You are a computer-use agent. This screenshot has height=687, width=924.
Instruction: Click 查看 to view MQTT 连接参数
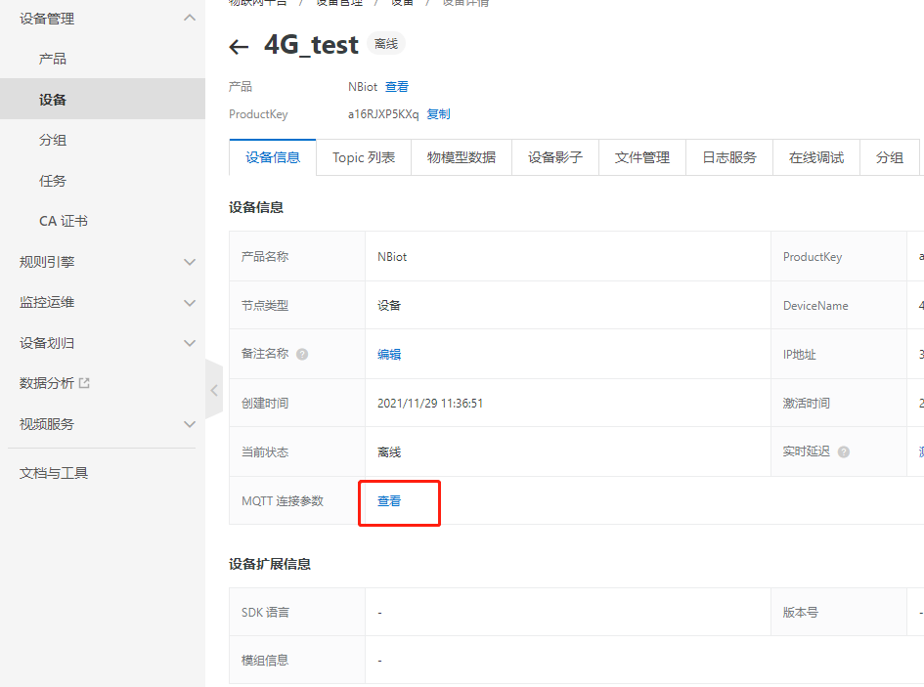pos(389,500)
